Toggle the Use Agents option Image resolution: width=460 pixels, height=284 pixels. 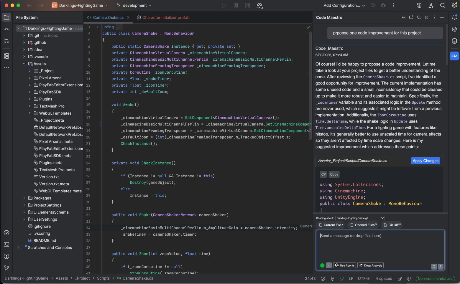pyautogui.click(x=344, y=265)
